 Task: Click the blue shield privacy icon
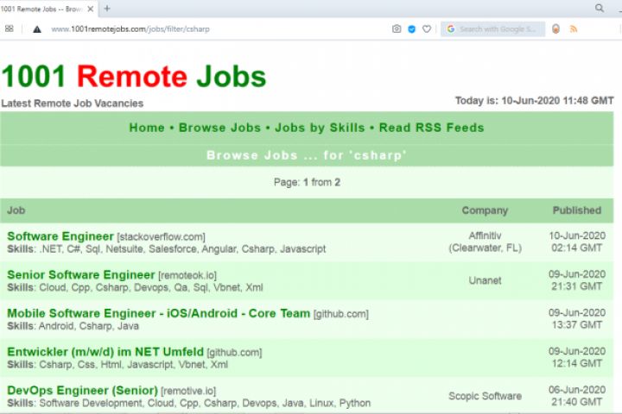click(x=411, y=28)
